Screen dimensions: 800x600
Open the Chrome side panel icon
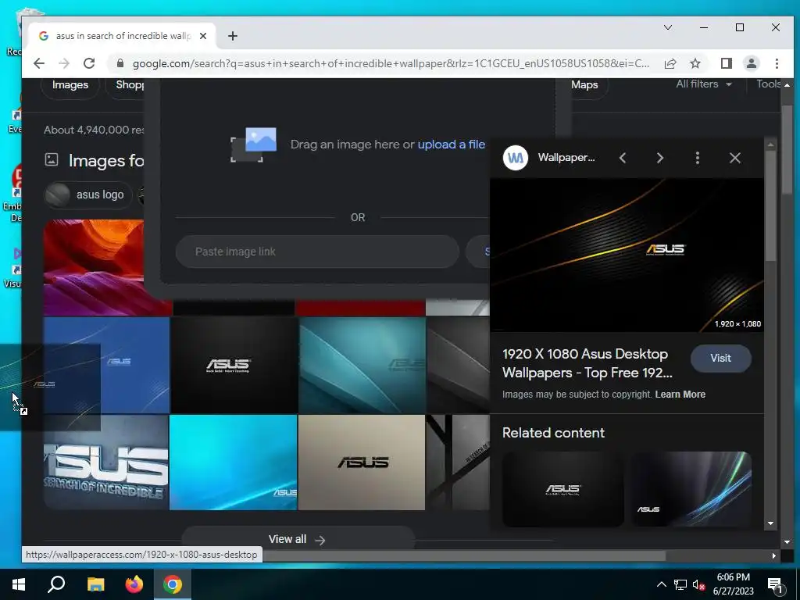point(726,63)
